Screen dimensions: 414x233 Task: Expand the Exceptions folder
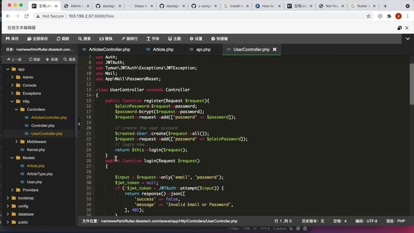12,93
